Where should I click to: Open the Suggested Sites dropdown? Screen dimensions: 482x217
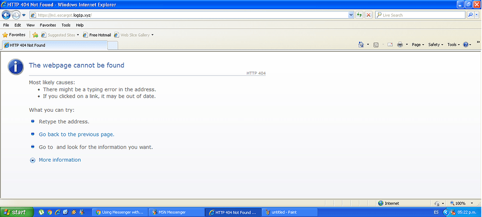coord(60,35)
